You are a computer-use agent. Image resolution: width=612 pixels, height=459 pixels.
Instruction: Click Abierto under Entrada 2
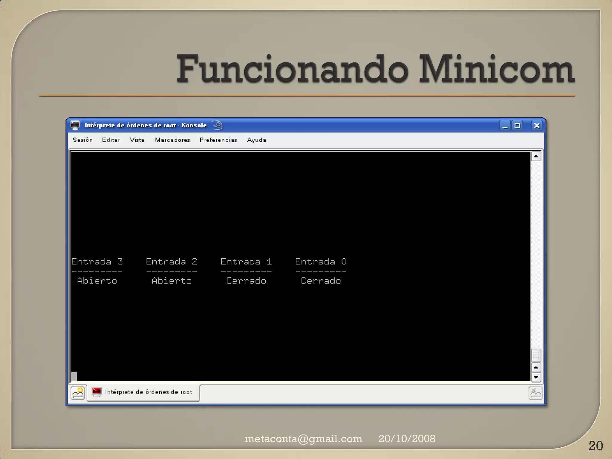tap(172, 281)
